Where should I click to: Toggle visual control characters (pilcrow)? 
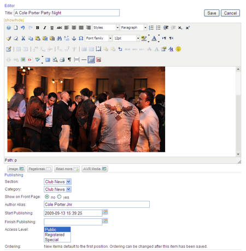point(69,59)
